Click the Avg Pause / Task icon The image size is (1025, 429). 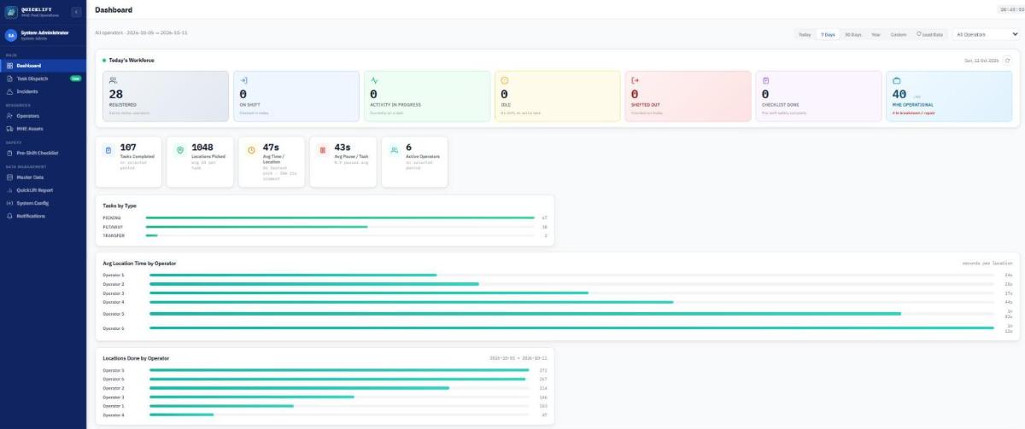[322, 150]
